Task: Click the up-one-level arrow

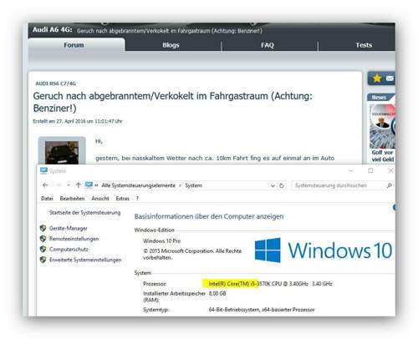Action: pyautogui.click(x=79, y=185)
